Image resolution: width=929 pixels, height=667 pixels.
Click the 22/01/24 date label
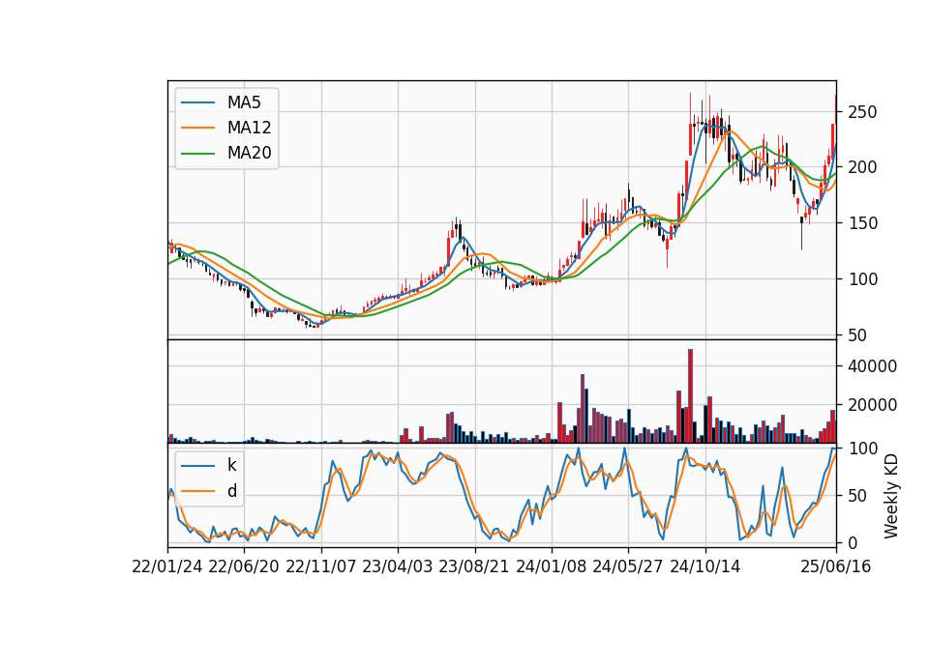click(167, 567)
